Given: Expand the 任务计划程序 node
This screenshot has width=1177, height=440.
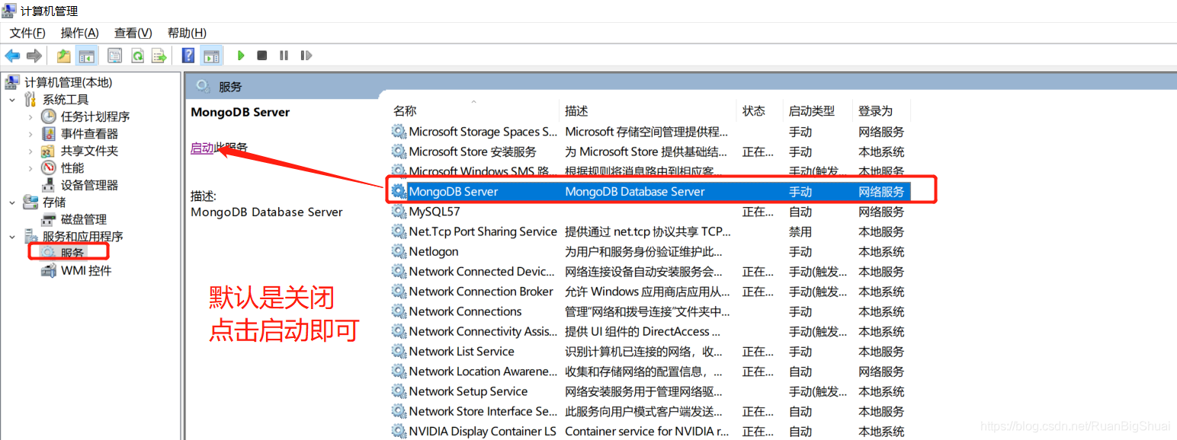Looking at the screenshot, I should [30, 116].
